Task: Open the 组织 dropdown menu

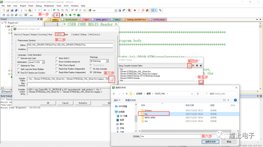Action: (117, 100)
